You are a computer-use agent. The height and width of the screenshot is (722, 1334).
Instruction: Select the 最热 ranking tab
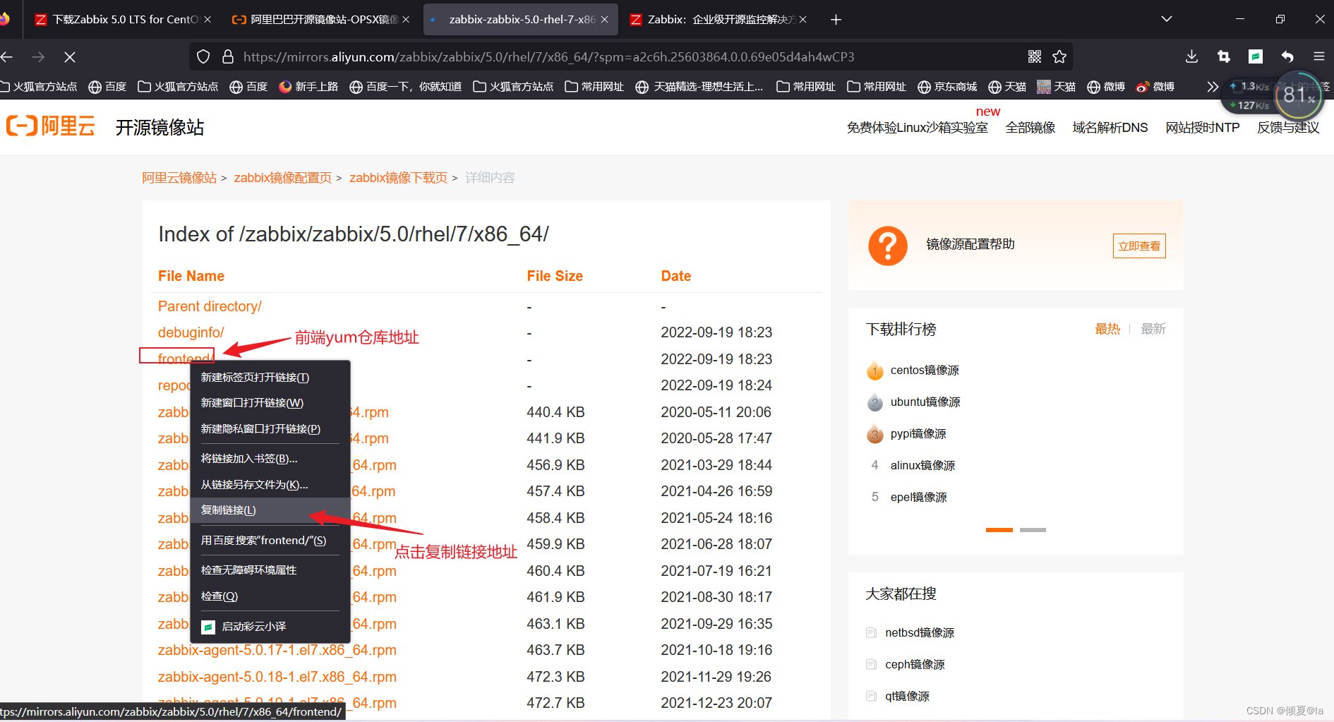tap(1107, 329)
